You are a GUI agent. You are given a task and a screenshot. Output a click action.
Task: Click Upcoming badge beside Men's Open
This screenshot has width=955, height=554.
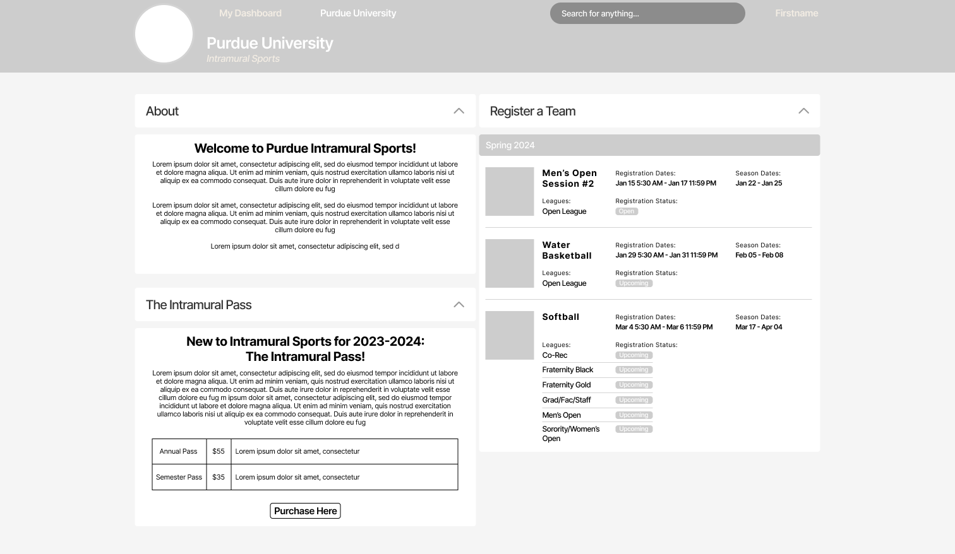(634, 415)
